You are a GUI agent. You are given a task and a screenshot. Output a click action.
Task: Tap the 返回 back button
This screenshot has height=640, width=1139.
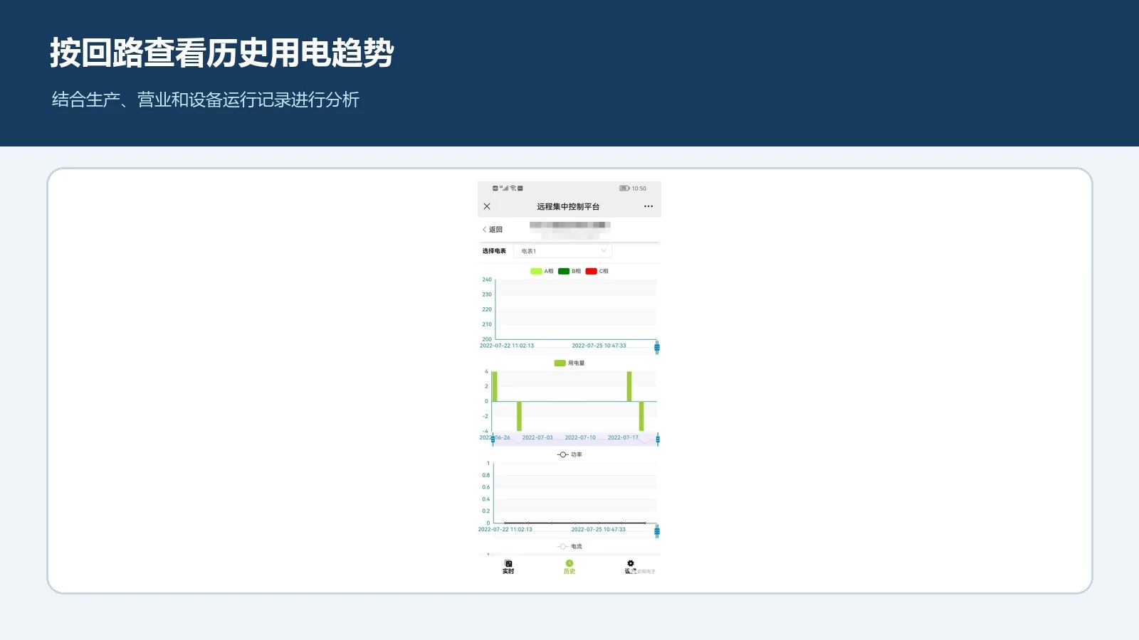point(493,230)
